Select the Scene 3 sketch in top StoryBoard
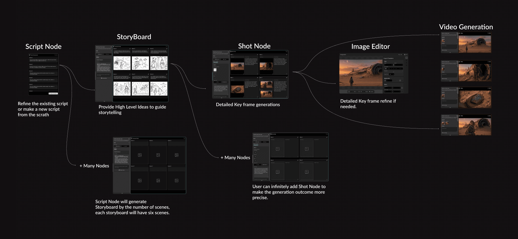Screen dimensions: 518x239 159,63
